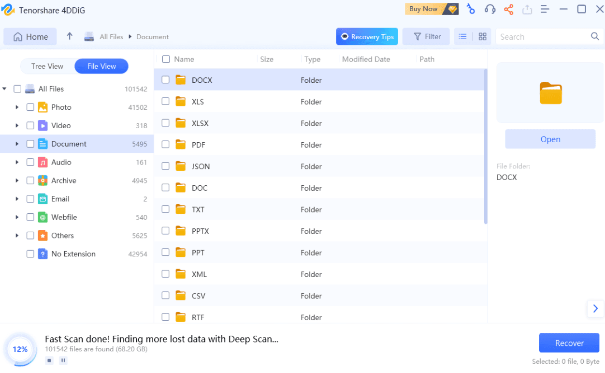The width and height of the screenshot is (605, 373).
Task: Switch to grid view layout icon
Action: pos(482,37)
